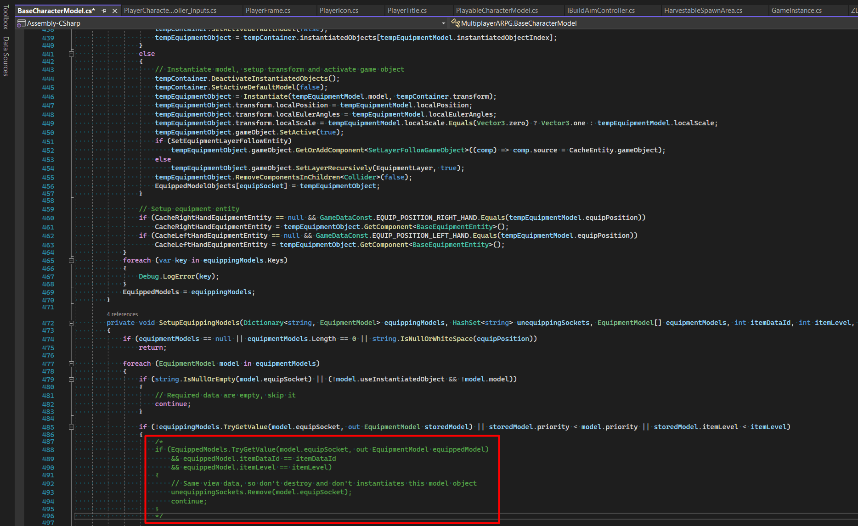Click the Assembly-CSharp project icon
Viewport: 858px width, 526px height.
point(21,23)
